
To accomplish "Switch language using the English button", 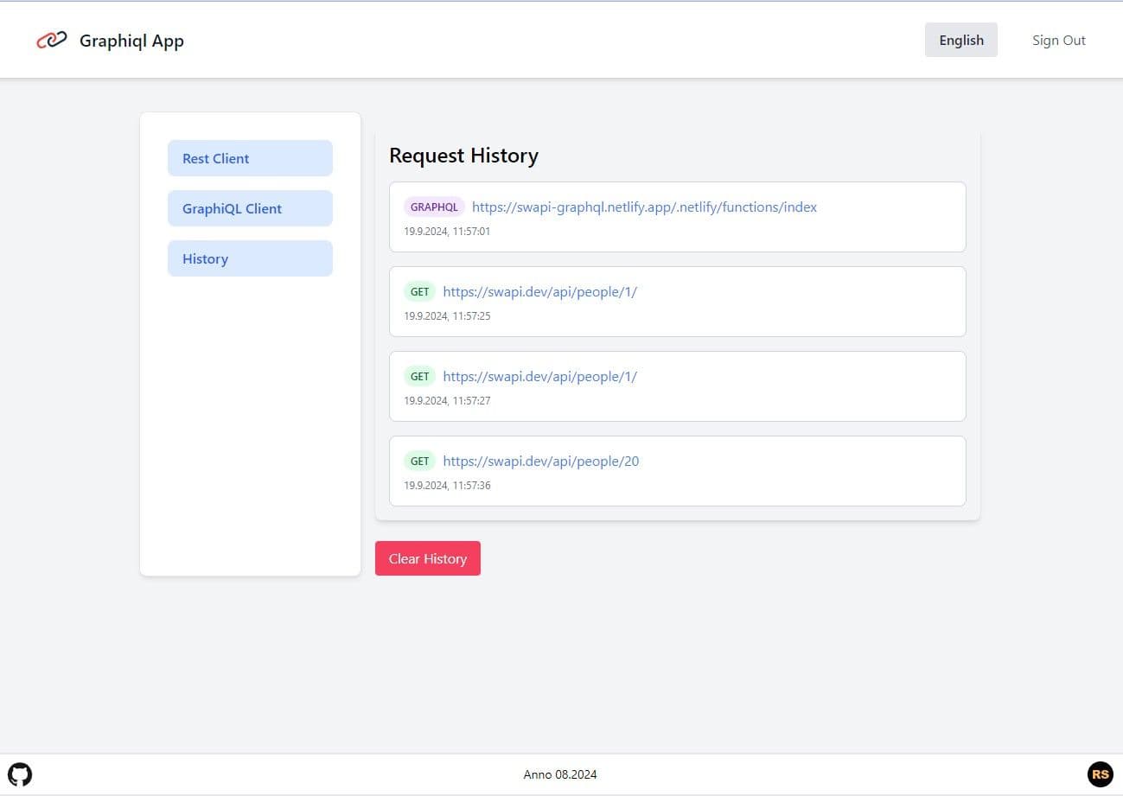I will click(960, 40).
